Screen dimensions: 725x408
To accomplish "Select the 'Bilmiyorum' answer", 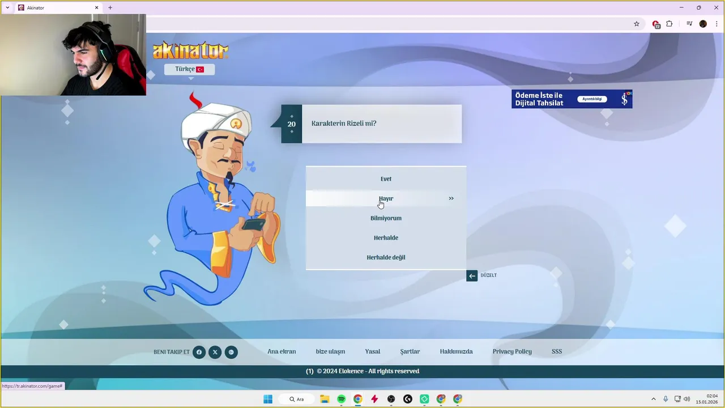I will [x=386, y=218].
